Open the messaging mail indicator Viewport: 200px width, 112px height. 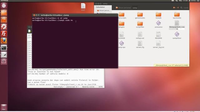[172, 1]
